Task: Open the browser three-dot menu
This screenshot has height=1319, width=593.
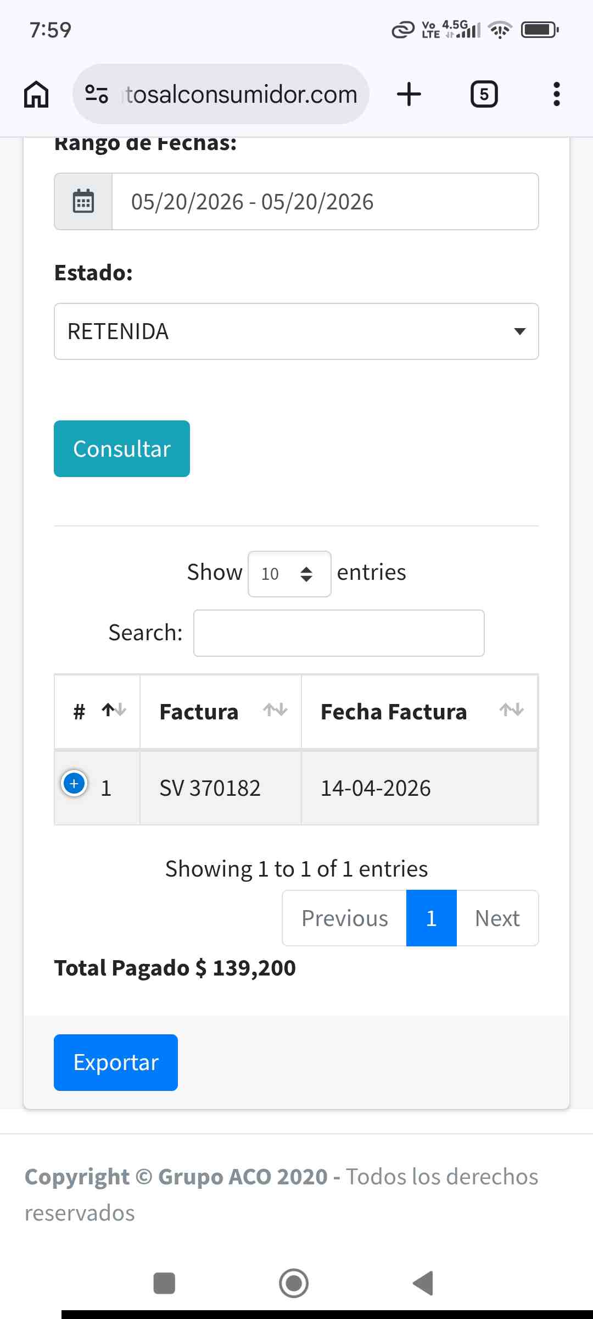Action: 556,94
